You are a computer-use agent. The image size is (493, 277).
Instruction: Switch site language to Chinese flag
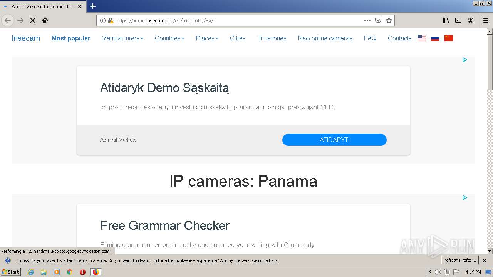449,38
